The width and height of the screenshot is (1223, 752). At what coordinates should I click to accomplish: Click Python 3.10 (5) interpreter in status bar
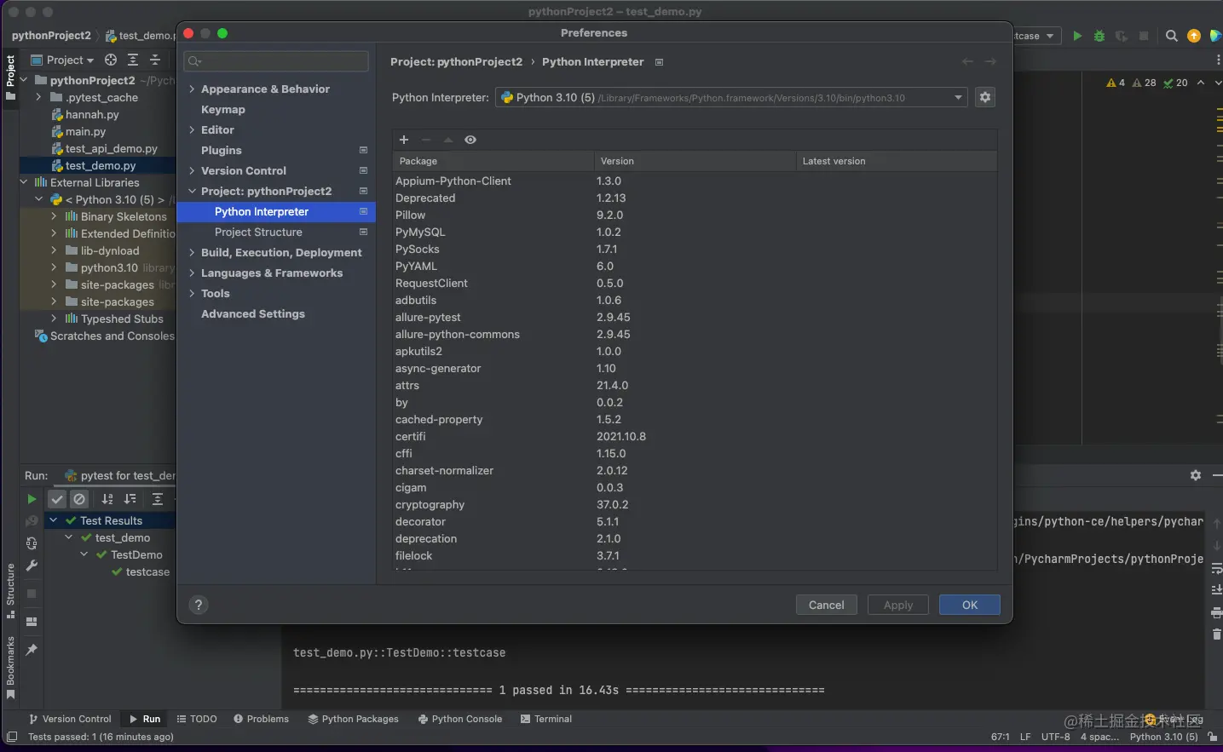(1163, 737)
